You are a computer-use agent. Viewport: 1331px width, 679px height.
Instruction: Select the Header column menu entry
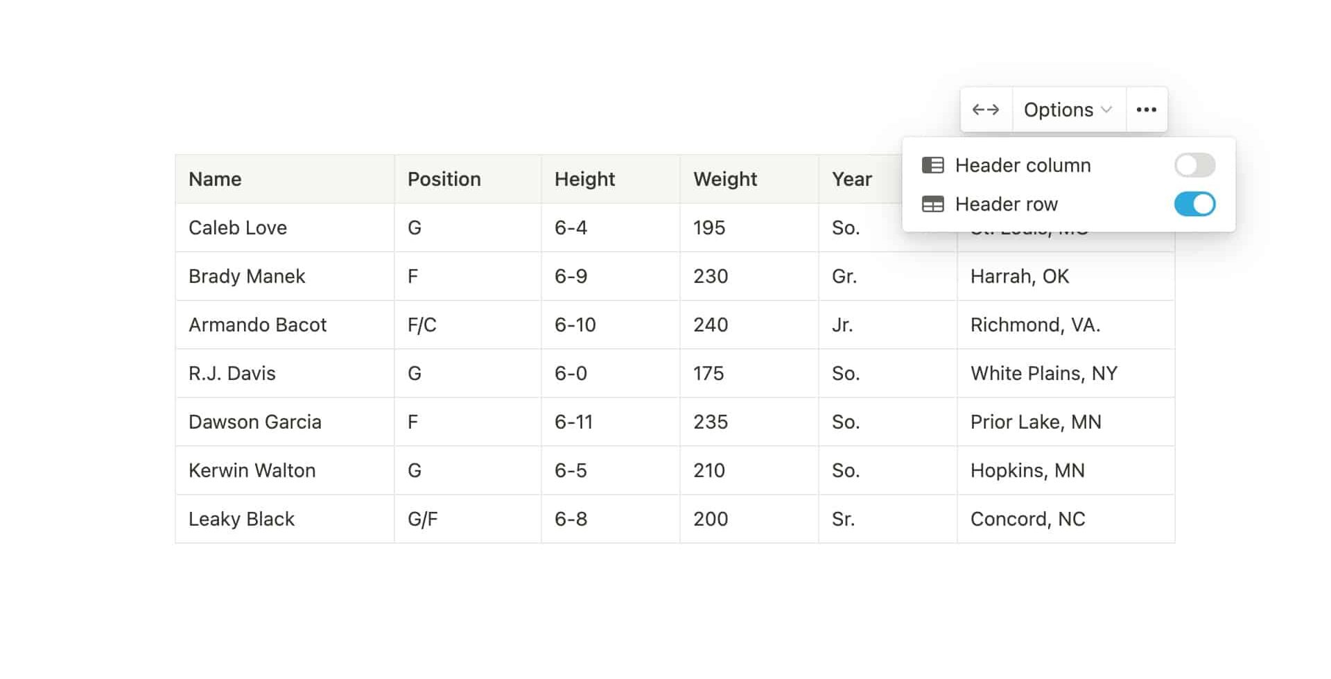point(1068,165)
